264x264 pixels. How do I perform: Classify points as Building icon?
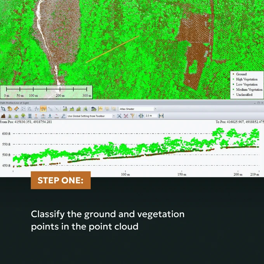coord(30,116)
